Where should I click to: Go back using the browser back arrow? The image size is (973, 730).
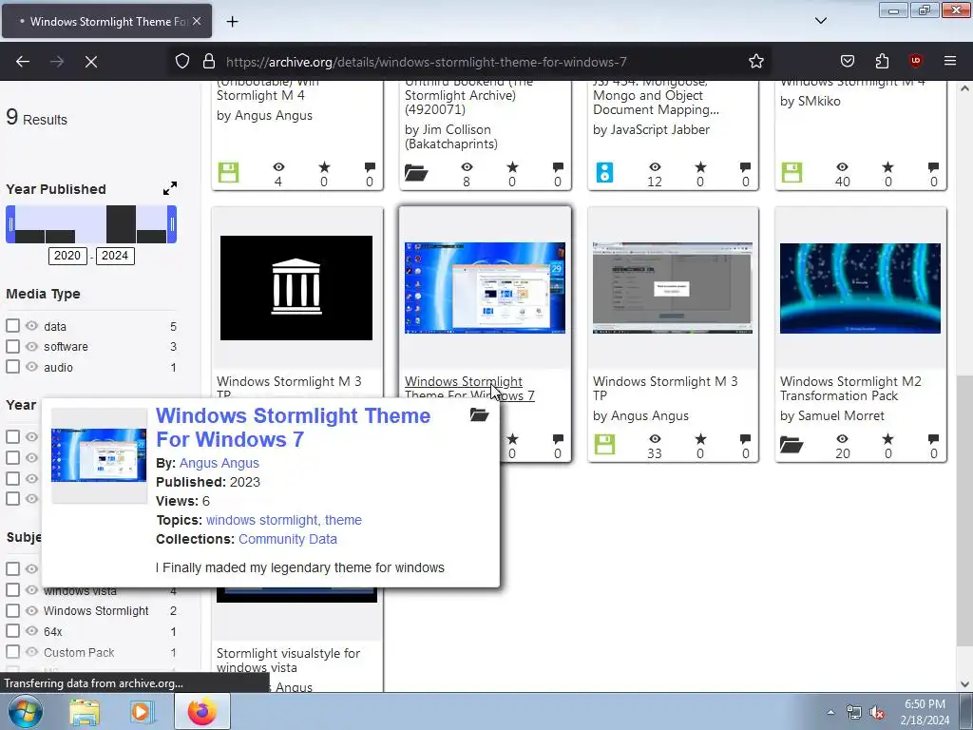pos(23,62)
